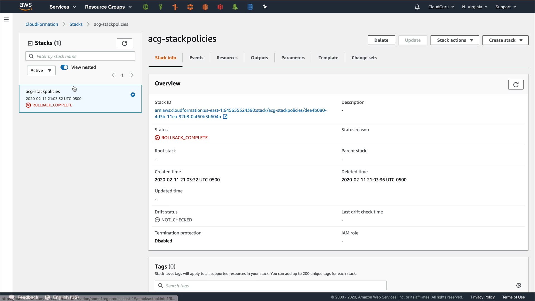This screenshot has height=301, width=535.
Task: Refresh the Stacks list
Action: (x=124, y=43)
